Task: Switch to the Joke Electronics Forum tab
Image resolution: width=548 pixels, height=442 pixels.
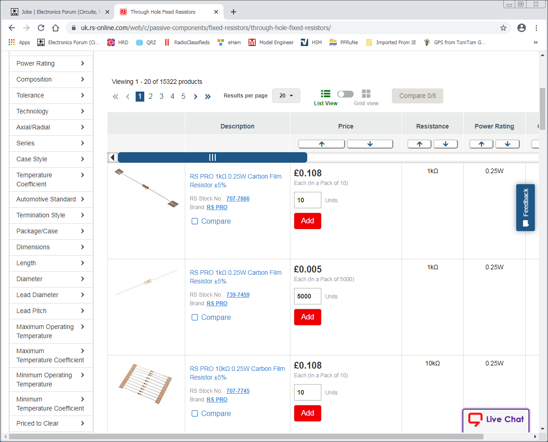Action: pyautogui.click(x=59, y=12)
